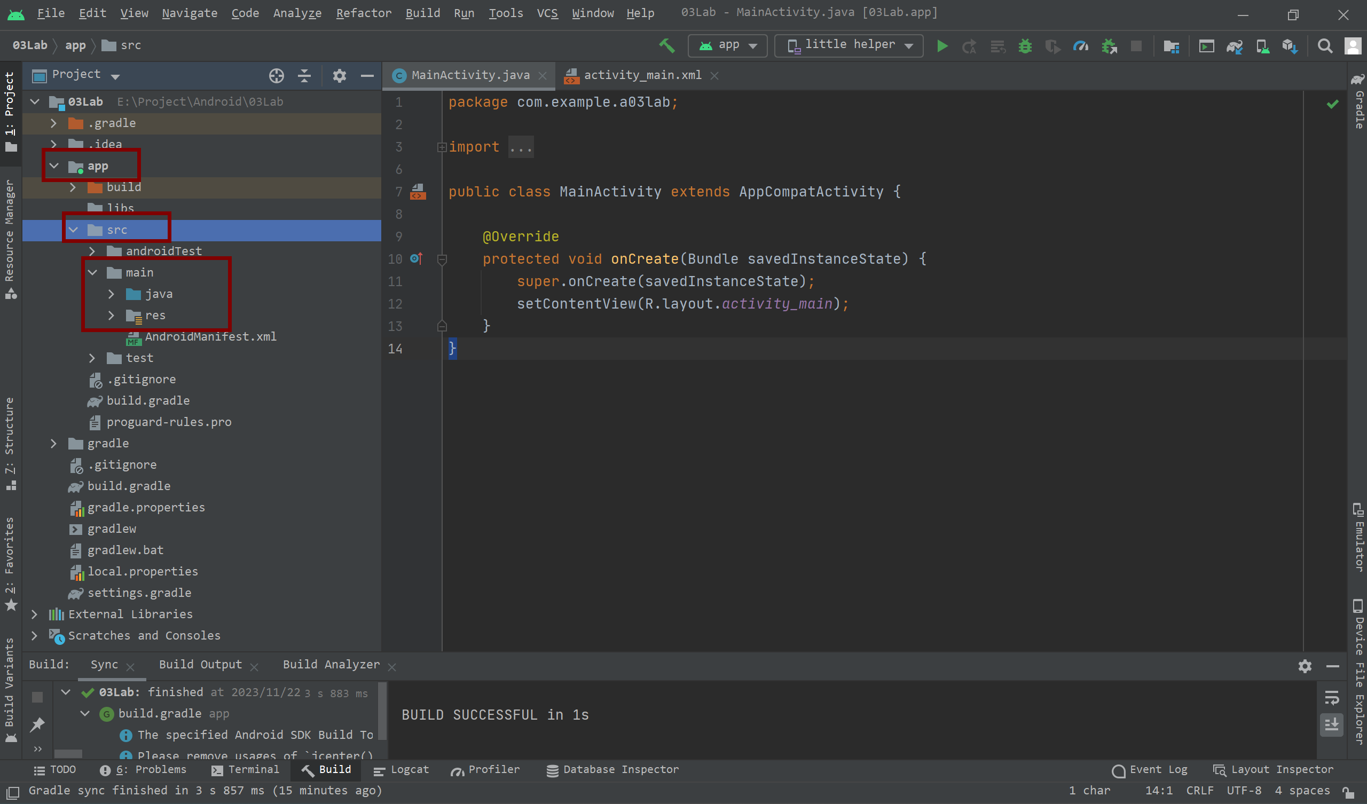This screenshot has width=1367, height=804.
Task: Expand the androidTest folder
Action: pyautogui.click(x=92, y=251)
